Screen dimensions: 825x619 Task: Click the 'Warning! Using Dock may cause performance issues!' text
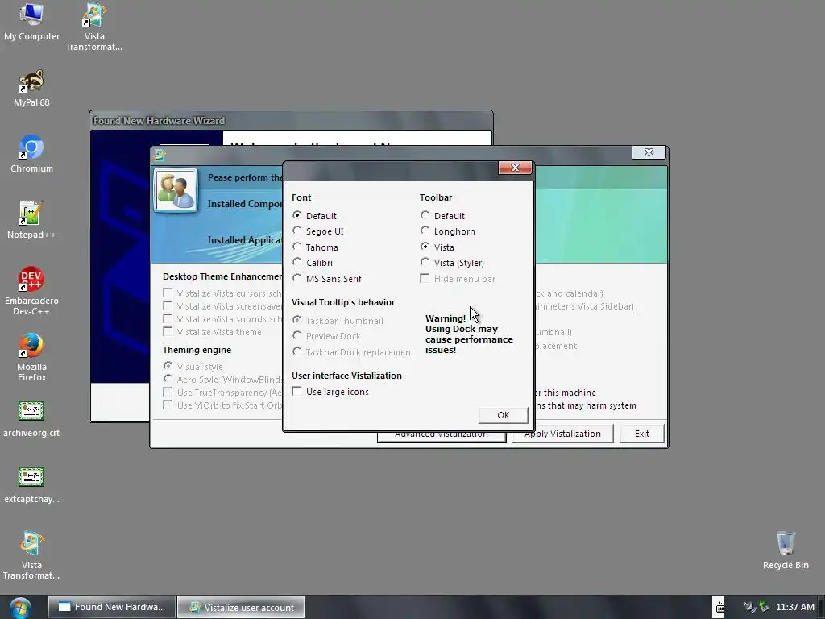[469, 334]
